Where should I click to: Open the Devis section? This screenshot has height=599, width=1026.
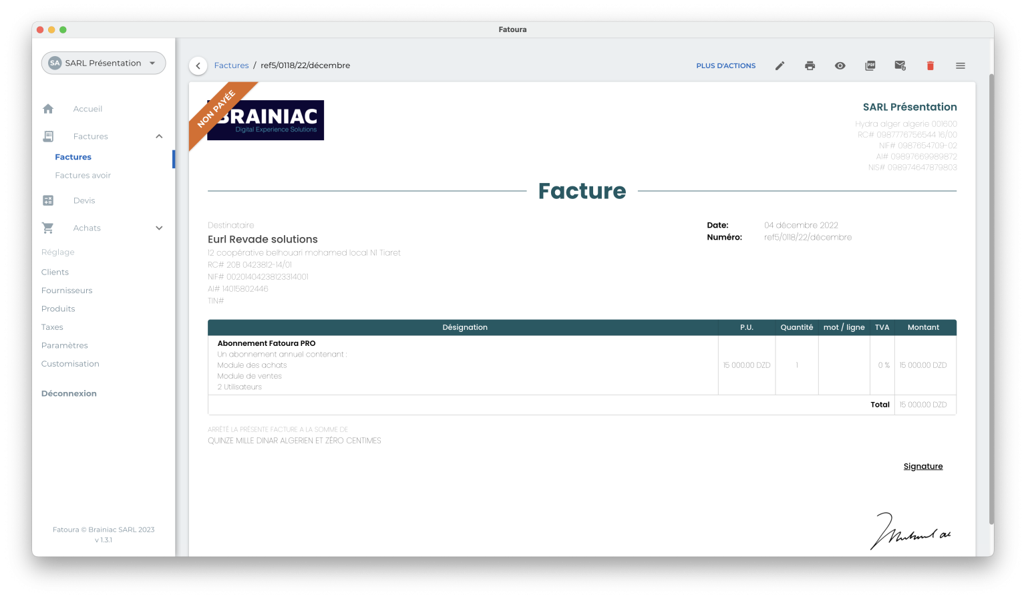tap(84, 200)
